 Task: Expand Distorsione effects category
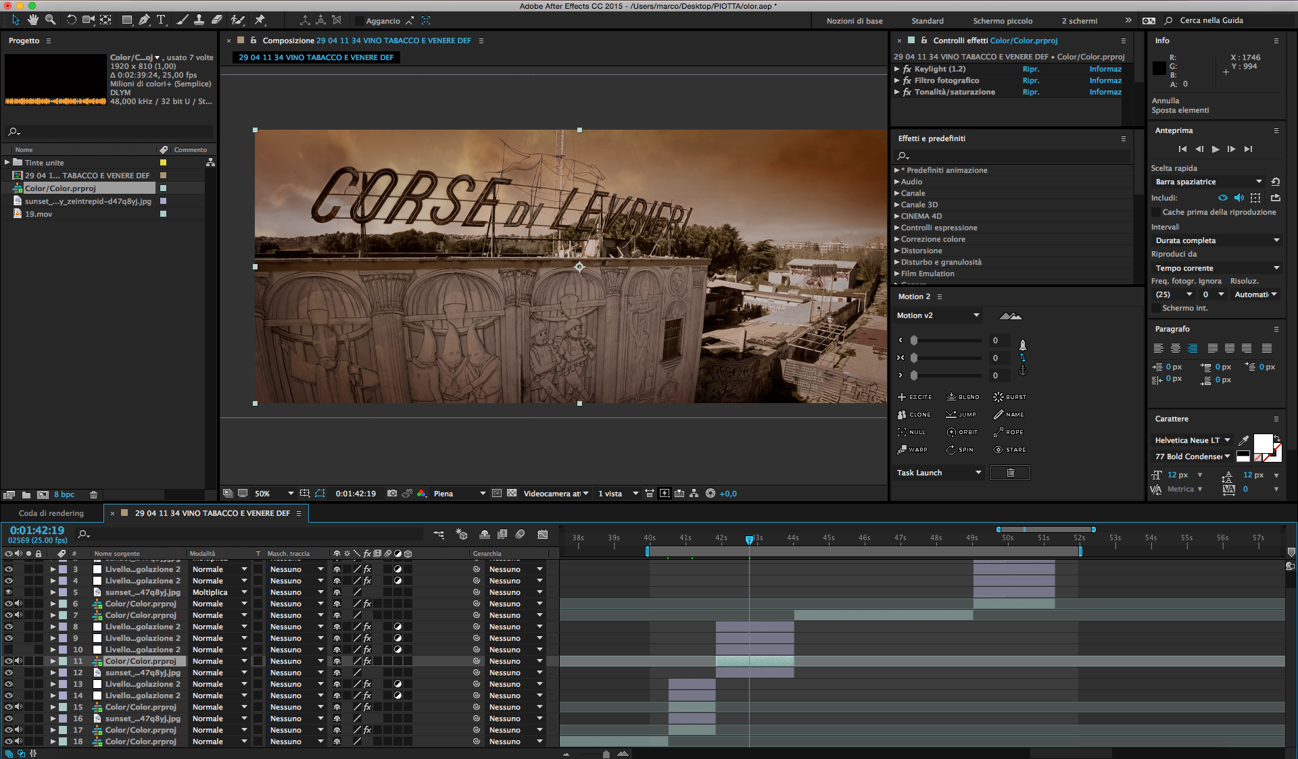[x=897, y=251]
